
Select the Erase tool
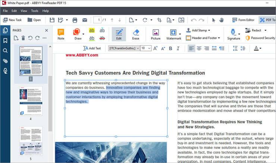coord(136,34)
